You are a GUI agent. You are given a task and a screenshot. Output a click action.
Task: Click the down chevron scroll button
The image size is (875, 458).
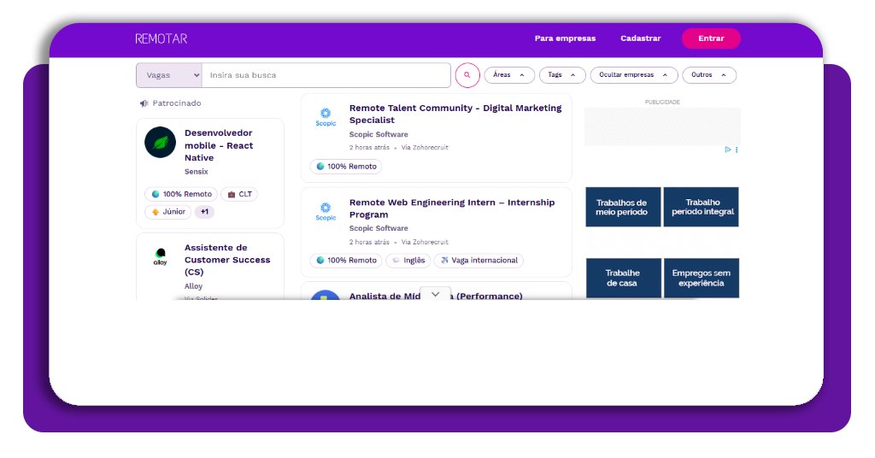[435, 294]
